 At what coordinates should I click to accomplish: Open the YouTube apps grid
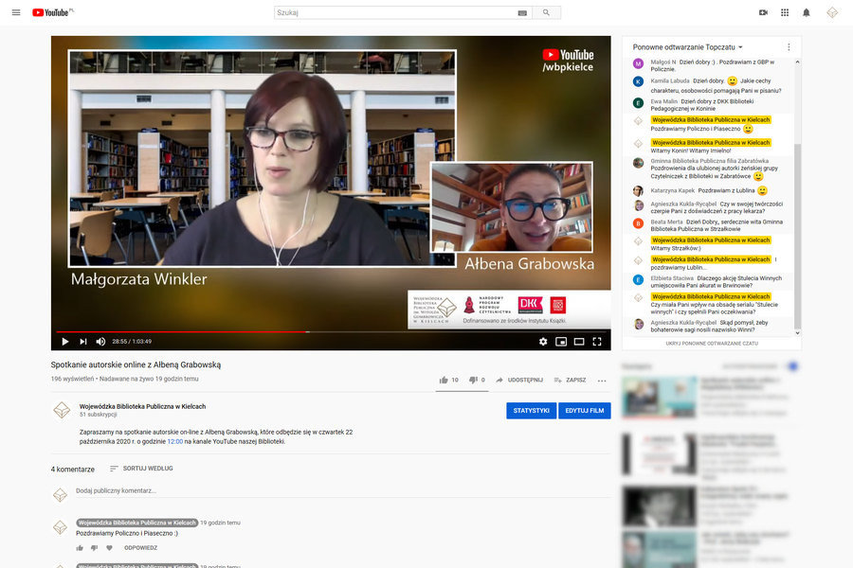[785, 12]
